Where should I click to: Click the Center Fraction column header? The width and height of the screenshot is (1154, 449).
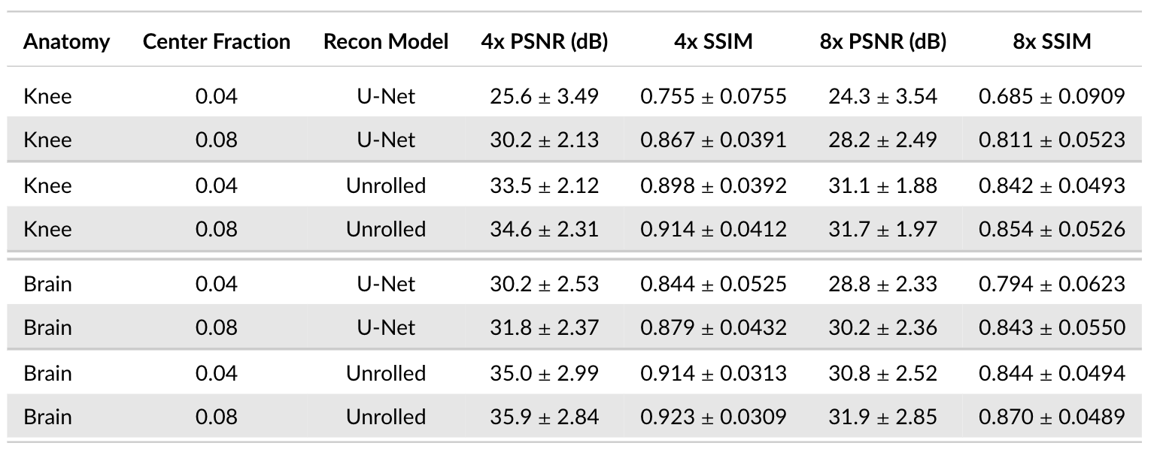point(217,41)
